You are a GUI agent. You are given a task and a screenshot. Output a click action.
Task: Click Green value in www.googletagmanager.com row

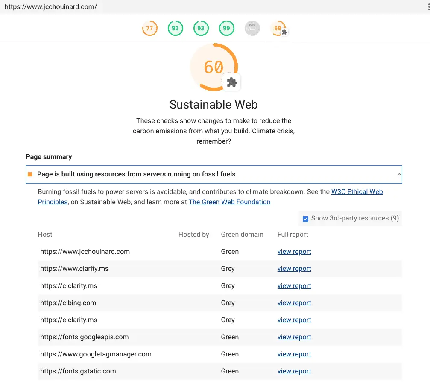230,354
